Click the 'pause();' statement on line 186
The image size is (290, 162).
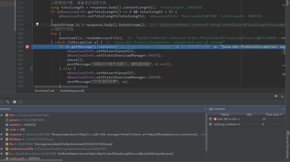pos(75,60)
